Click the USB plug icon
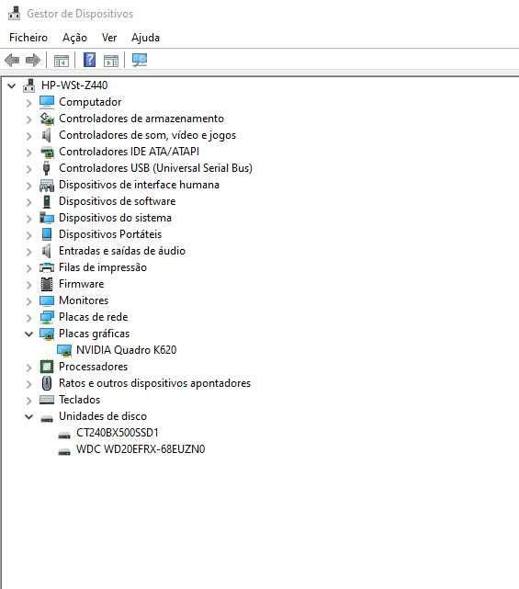 pyautogui.click(x=47, y=168)
